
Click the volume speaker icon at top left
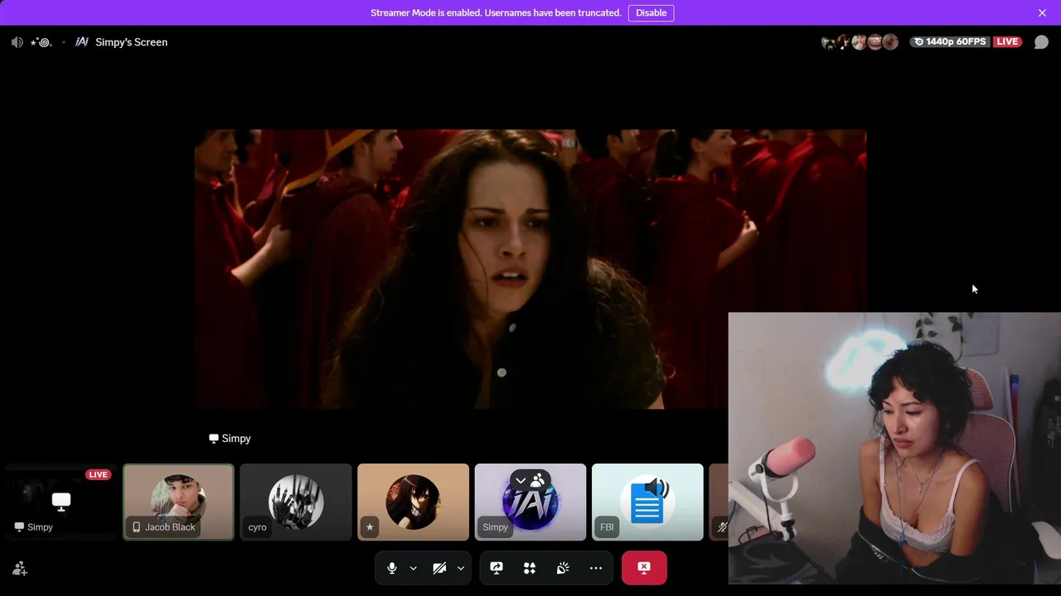pos(17,42)
